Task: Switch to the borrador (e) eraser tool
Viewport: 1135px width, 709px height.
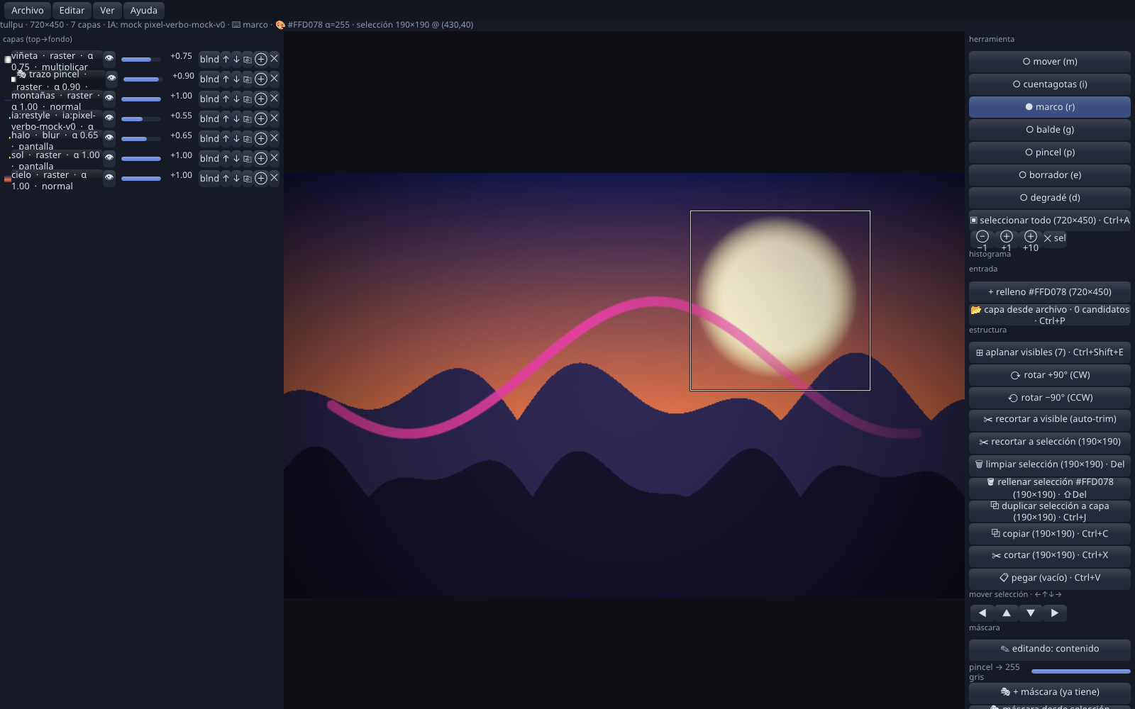Action: click(x=1050, y=175)
